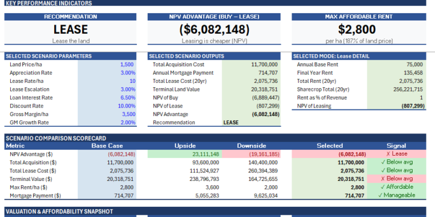Click the Selected column header
The width and height of the screenshot is (435, 217).
[x=330, y=146]
